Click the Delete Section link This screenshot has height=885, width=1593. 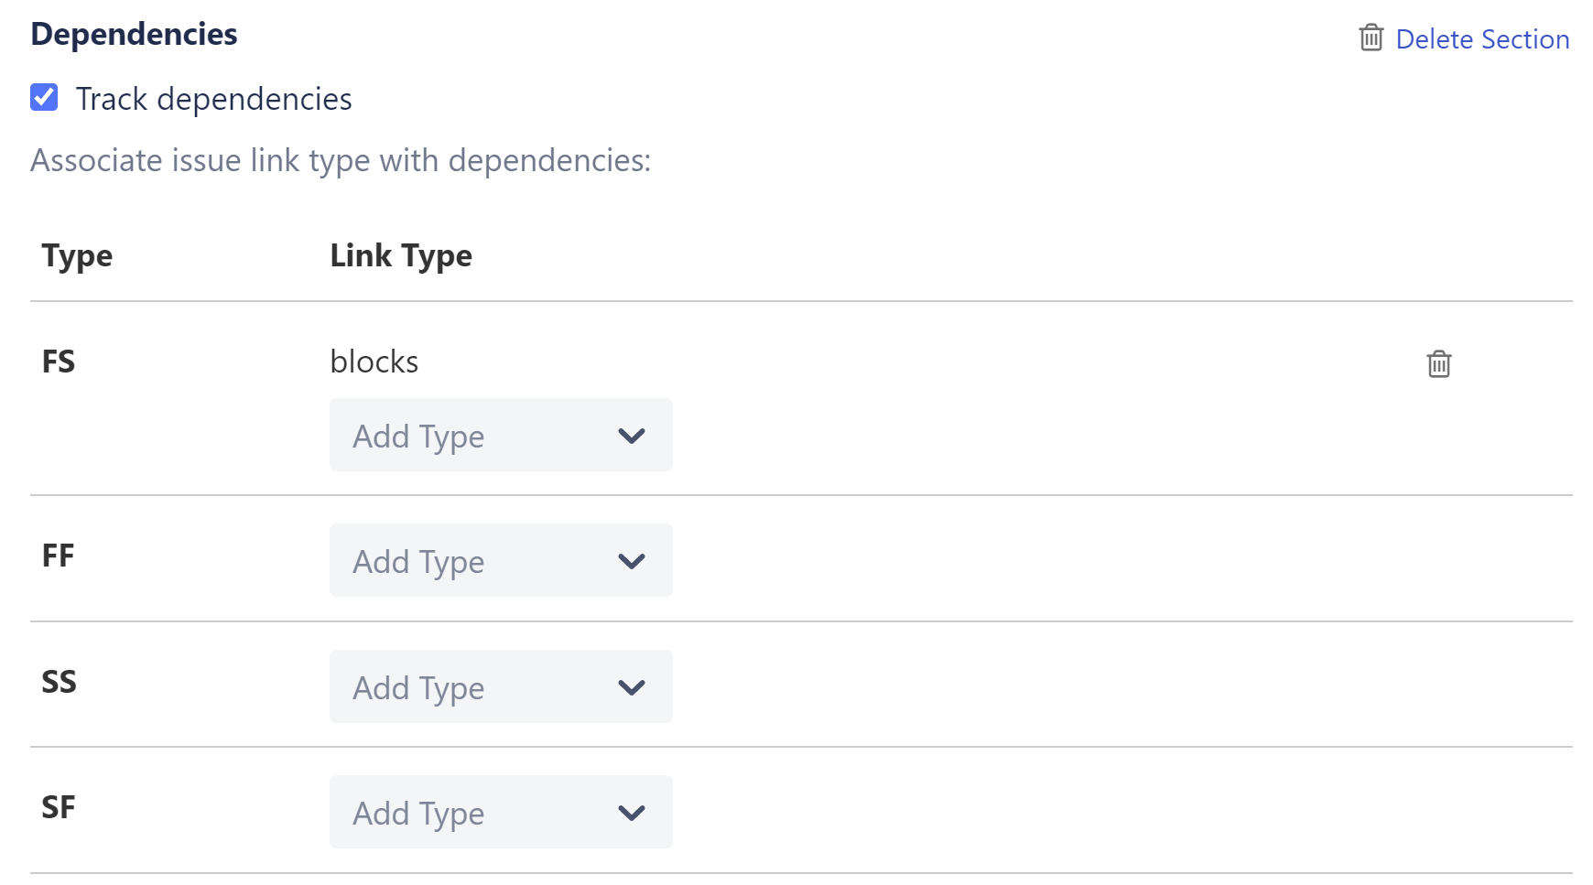[1483, 38]
